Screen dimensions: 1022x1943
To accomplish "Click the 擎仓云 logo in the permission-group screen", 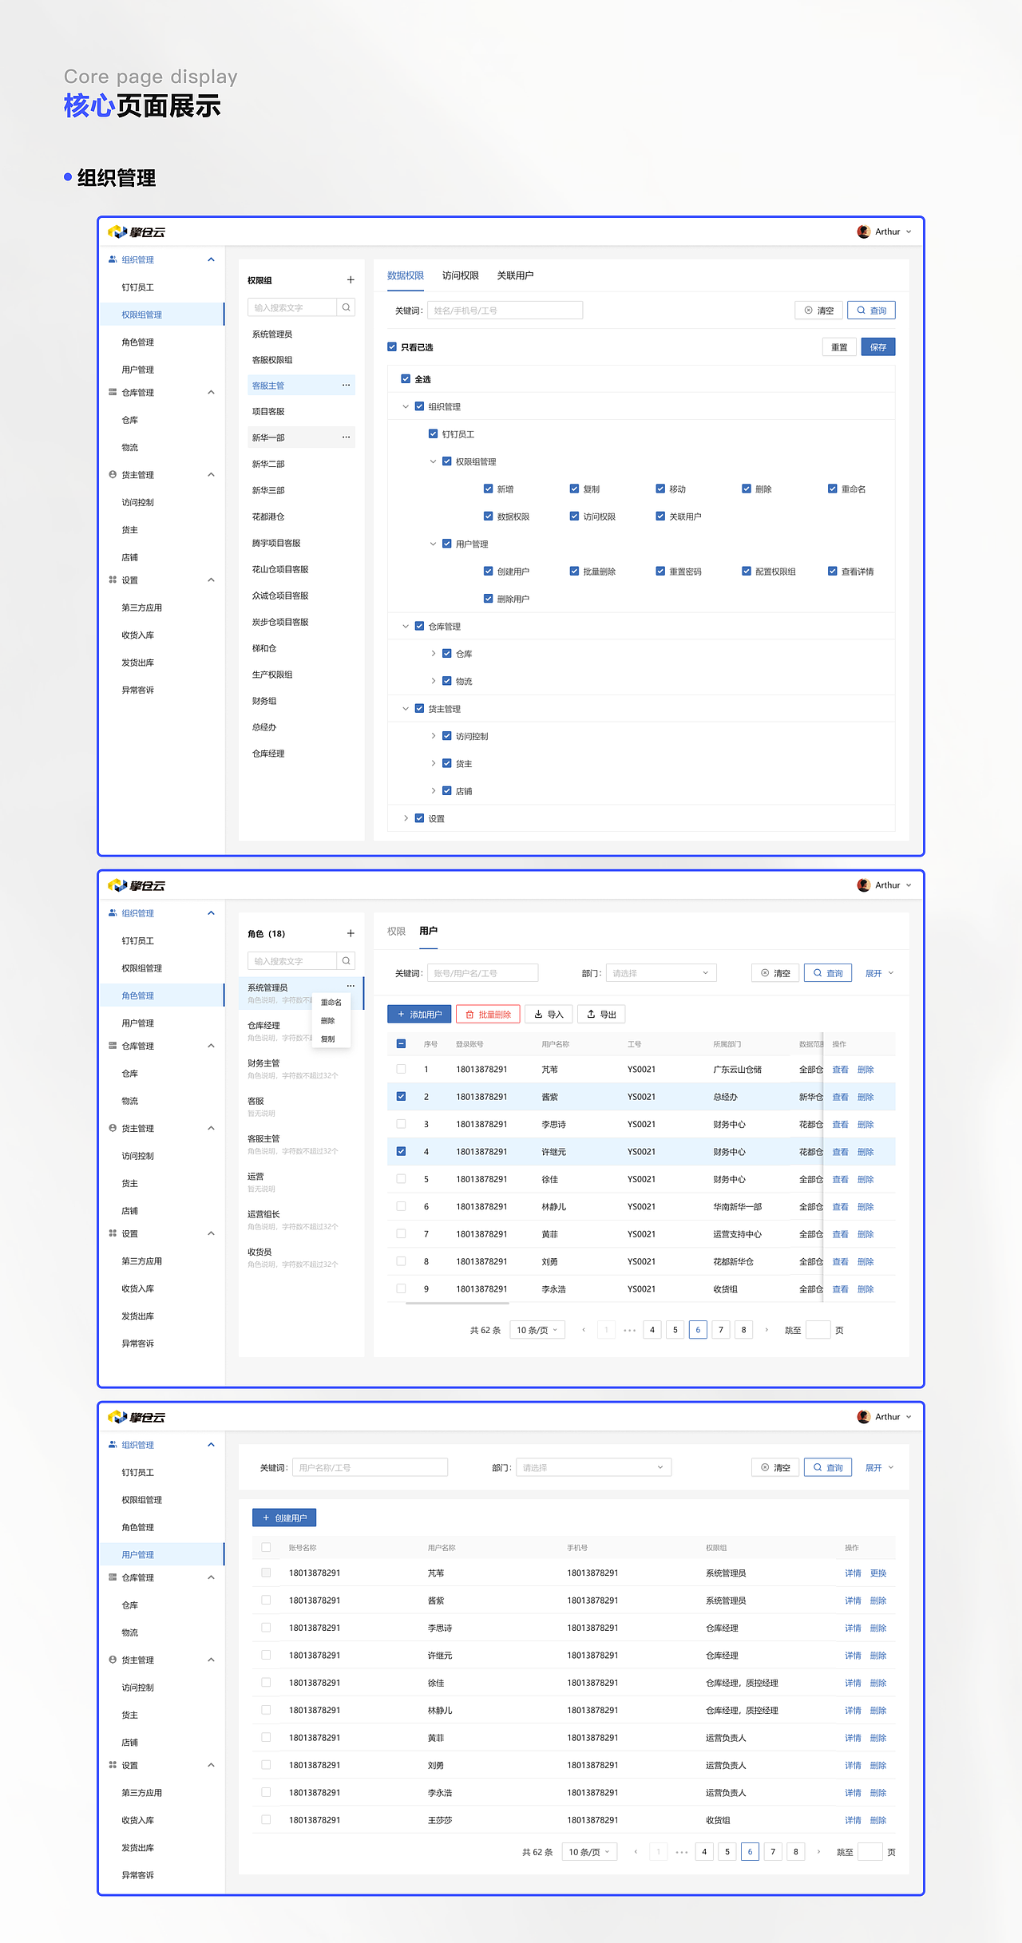I will (x=137, y=232).
